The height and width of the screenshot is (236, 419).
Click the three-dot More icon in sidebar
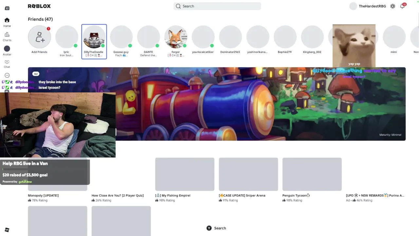[x=7, y=75]
